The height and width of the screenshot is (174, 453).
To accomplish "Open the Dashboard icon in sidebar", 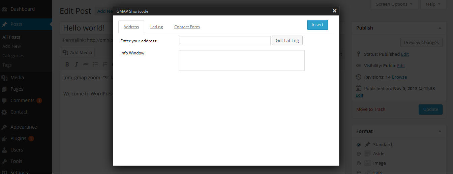I will [5, 9].
